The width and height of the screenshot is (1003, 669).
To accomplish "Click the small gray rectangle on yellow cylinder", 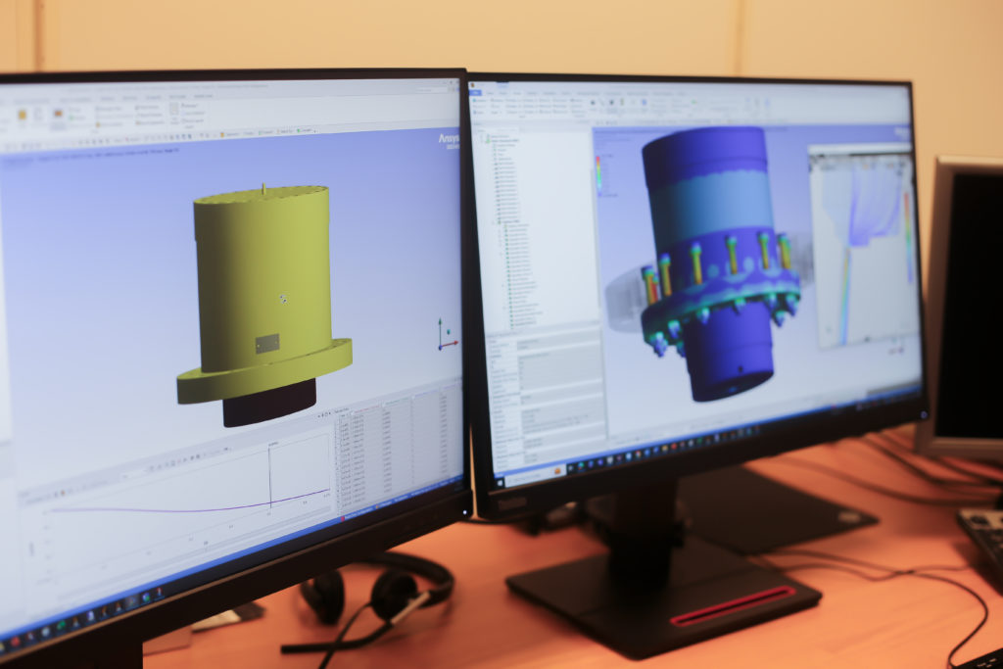I will point(266,343).
